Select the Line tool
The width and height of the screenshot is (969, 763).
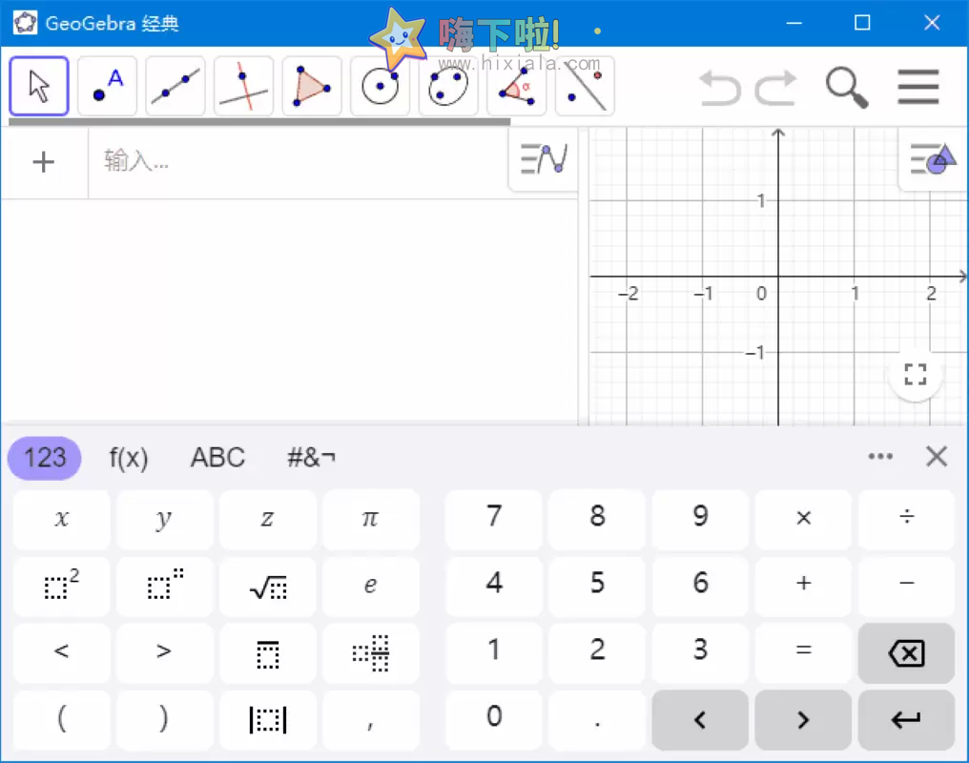coord(175,86)
